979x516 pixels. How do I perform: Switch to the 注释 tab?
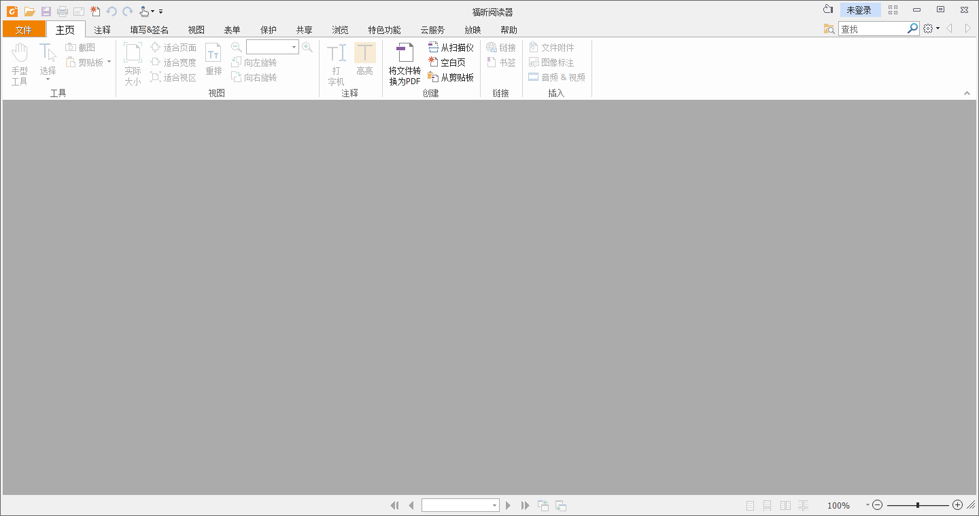pos(103,30)
